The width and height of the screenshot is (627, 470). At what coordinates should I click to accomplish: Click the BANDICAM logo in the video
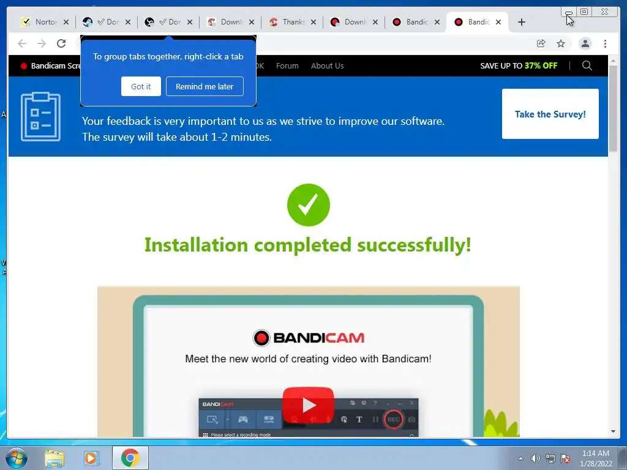coord(309,338)
